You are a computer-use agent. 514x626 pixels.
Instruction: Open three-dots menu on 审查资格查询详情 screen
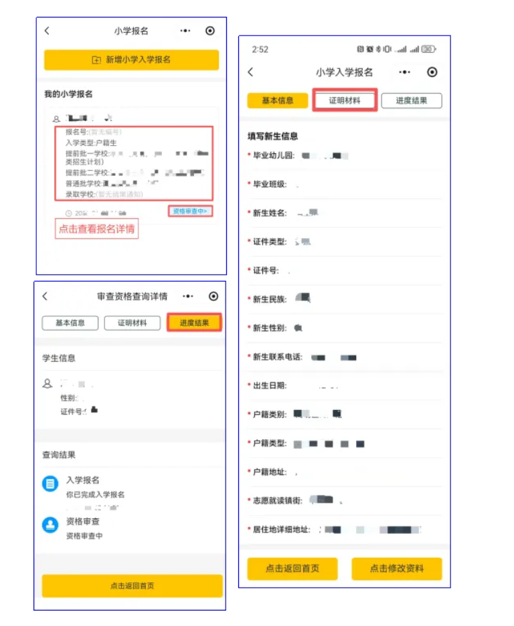[188, 296]
